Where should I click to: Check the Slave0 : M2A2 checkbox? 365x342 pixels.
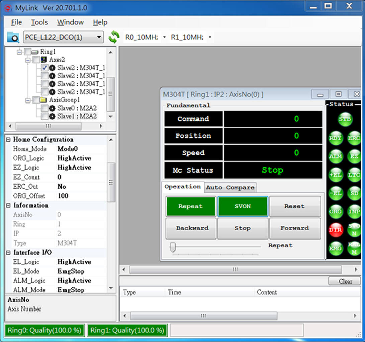[44, 108]
